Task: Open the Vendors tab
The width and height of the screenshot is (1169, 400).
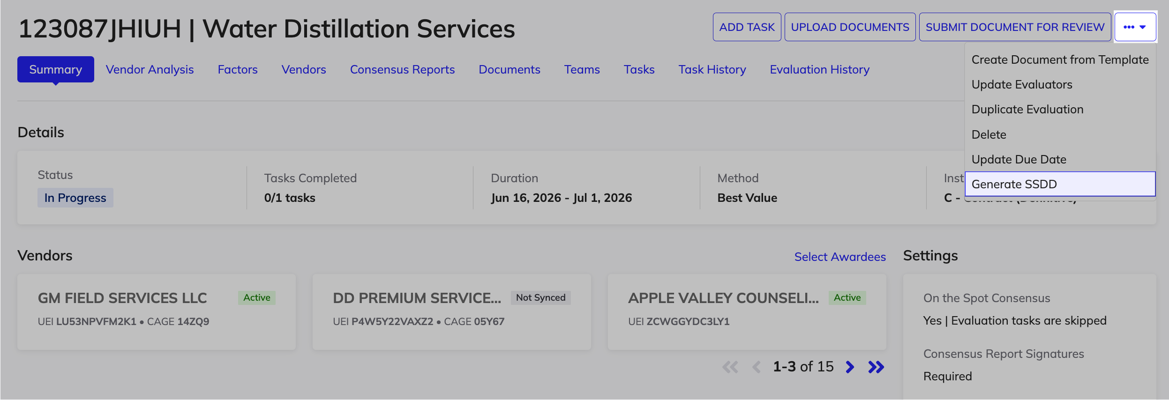Action: [304, 69]
